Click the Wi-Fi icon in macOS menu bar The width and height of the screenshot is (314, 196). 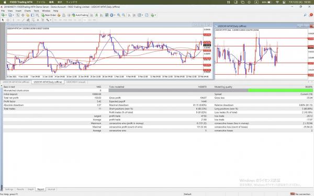(277, 2)
